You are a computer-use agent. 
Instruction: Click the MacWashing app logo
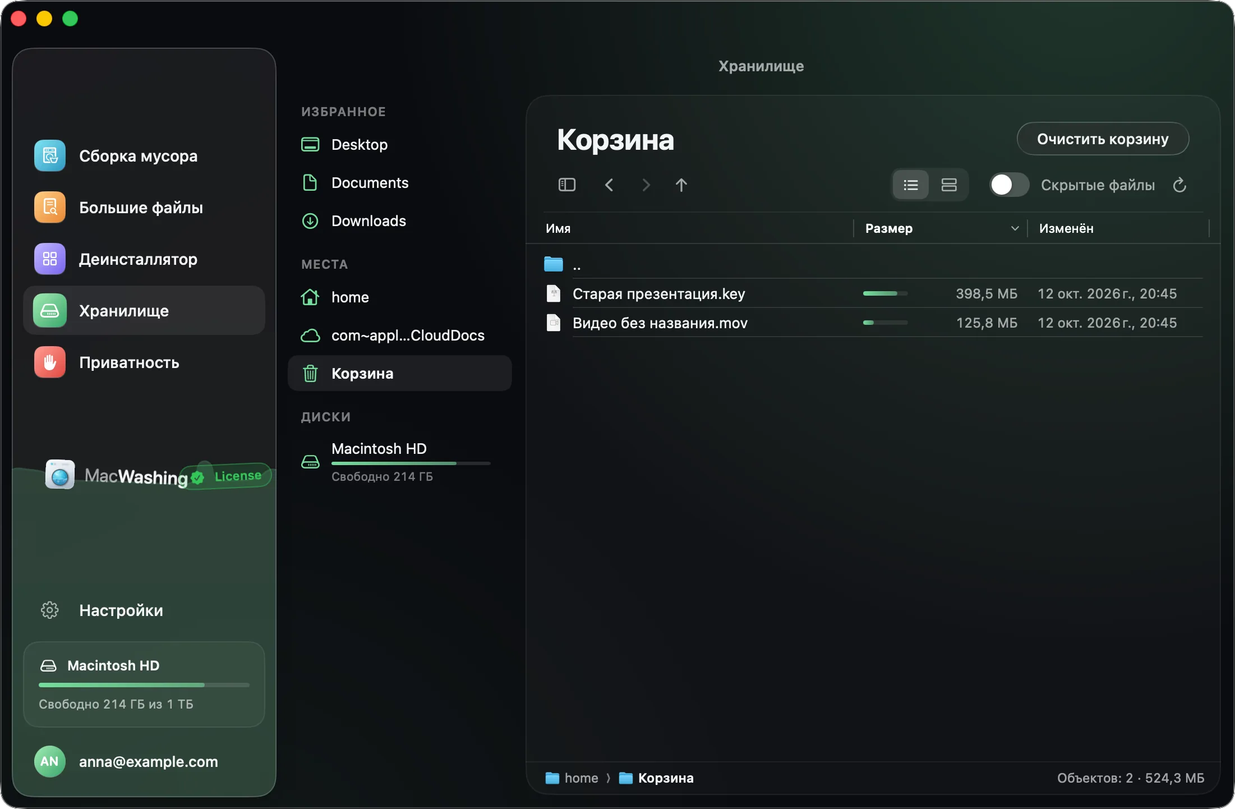60,475
